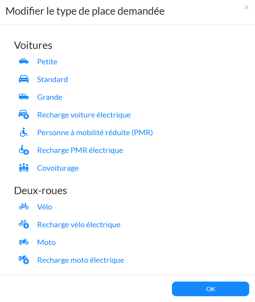Pick Recharge vélo électrique
Screen dimensions: 255x302
tap(79, 225)
